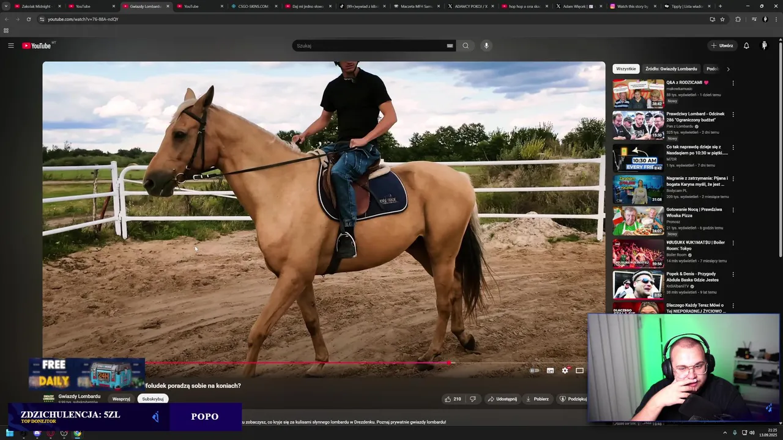Click the video progress bar scrubber
This screenshot has width=783, height=440.
pyautogui.click(x=450, y=363)
